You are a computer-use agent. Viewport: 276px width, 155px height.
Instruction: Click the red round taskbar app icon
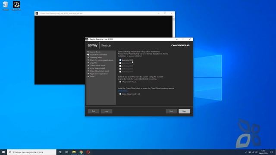[x=88, y=152]
